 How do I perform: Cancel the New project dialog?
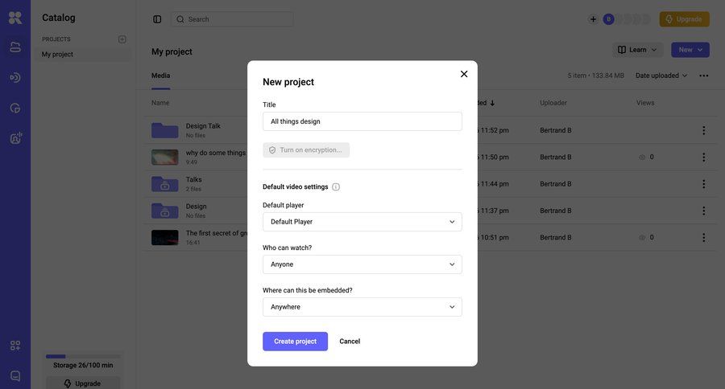click(350, 342)
